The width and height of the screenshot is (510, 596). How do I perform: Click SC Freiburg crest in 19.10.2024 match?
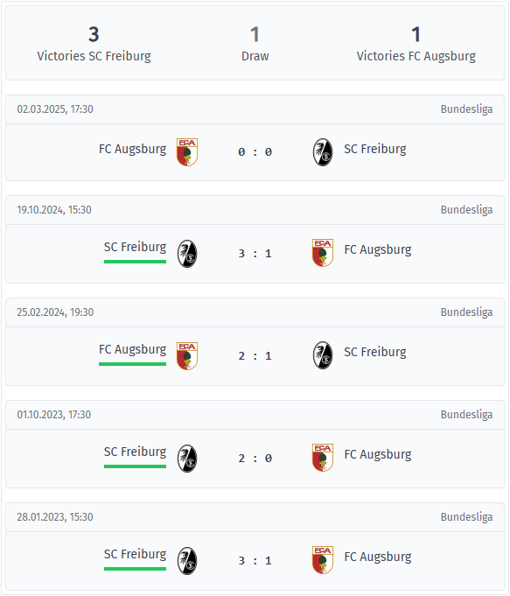[187, 254]
